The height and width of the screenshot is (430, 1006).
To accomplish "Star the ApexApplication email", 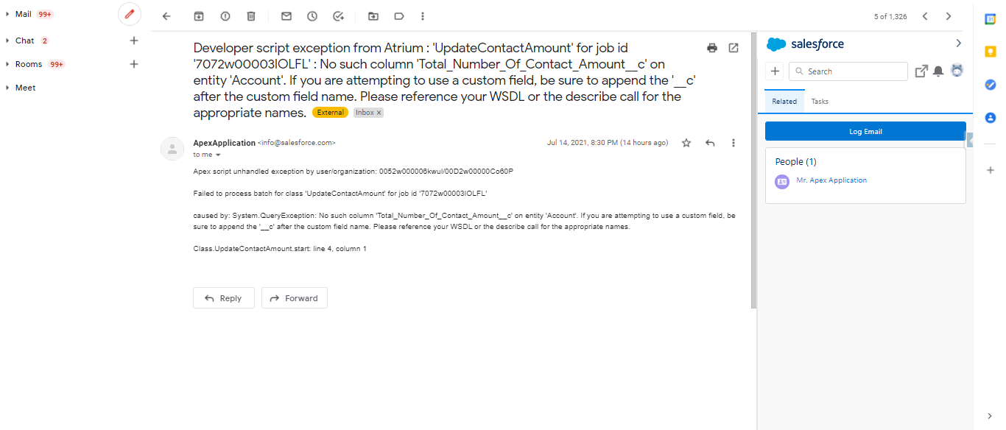I will [686, 143].
